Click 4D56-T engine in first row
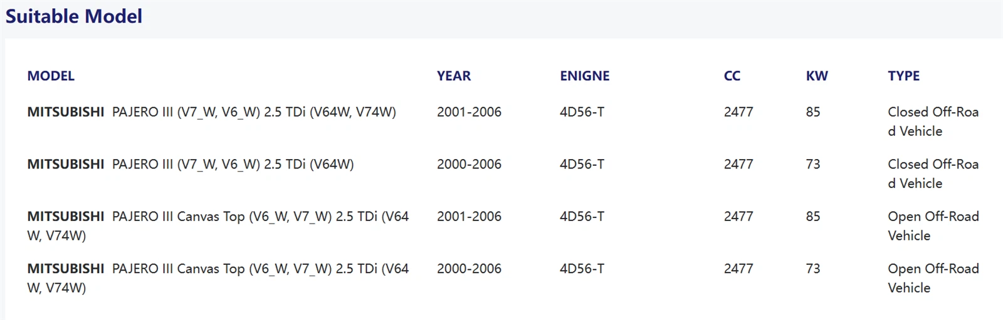 click(x=582, y=112)
